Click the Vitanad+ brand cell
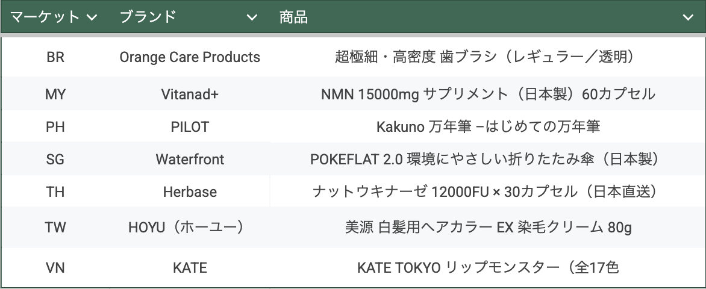Viewport: 706px width, 289px height. (x=190, y=95)
